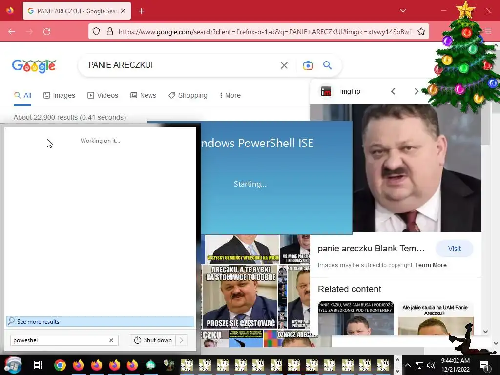Open the ARECZKU A TE RYBKI meme
500x375 pixels.
(x=241, y=297)
